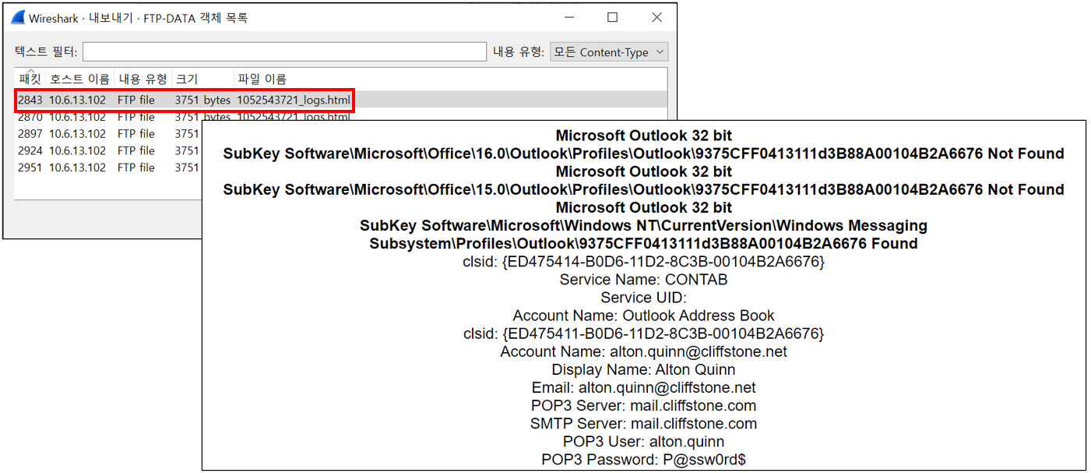
Task: Click the clsid ED475411 line
Action: click(643, 334)
